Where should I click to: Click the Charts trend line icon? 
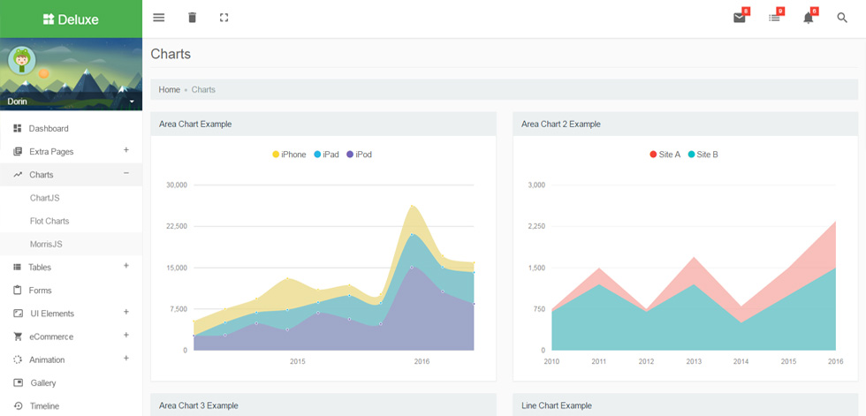click(x=17, y=175)
